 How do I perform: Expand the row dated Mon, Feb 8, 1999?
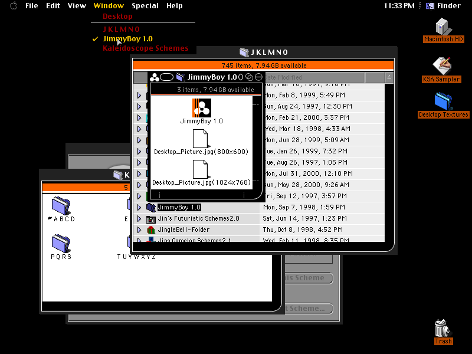click(139, 96)
